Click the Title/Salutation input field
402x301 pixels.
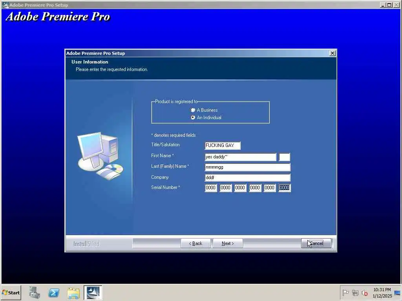[223, 145]
